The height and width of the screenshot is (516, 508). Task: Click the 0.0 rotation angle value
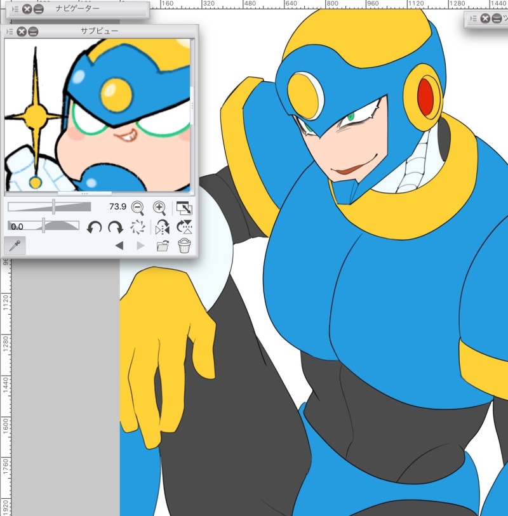click(17, 227)
